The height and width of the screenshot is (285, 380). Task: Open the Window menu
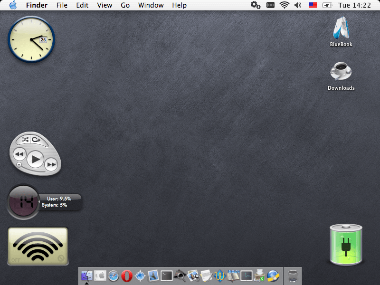click(x=151, y=5)
